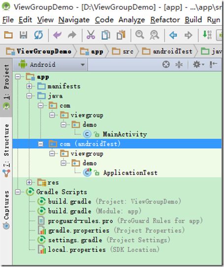The height and width of the screenshot is (267, 224).
Task: Open the Refactor menu
Action: [x=165, y=20]
